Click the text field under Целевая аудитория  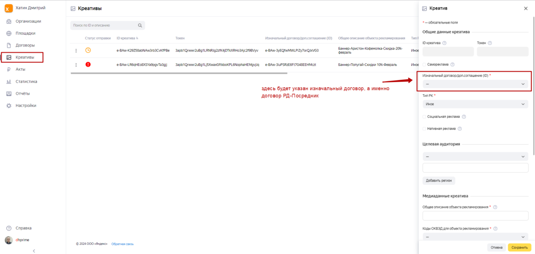(475, 168)
